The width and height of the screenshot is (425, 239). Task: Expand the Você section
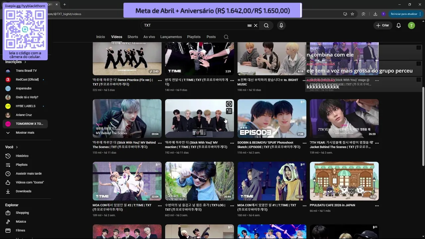tap(12, 147)
